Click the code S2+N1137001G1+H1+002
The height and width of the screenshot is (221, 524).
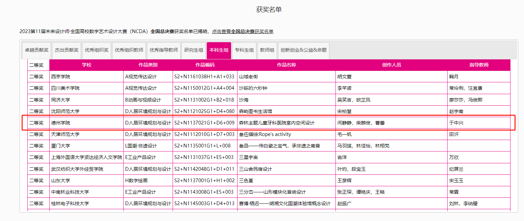pos(204,181)
